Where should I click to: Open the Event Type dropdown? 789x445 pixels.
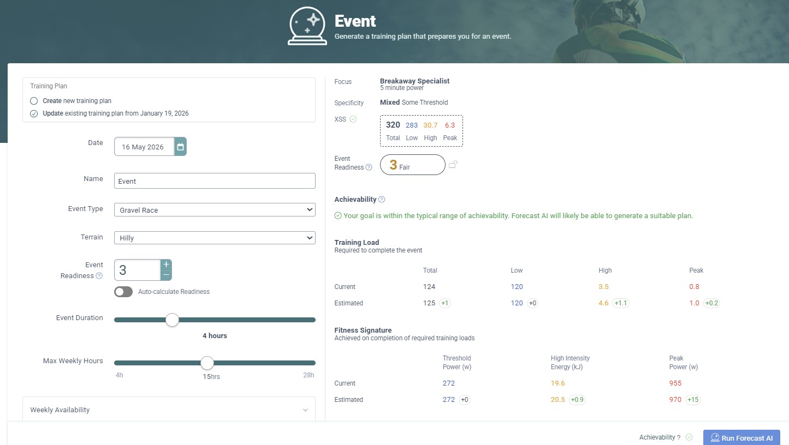215,210
